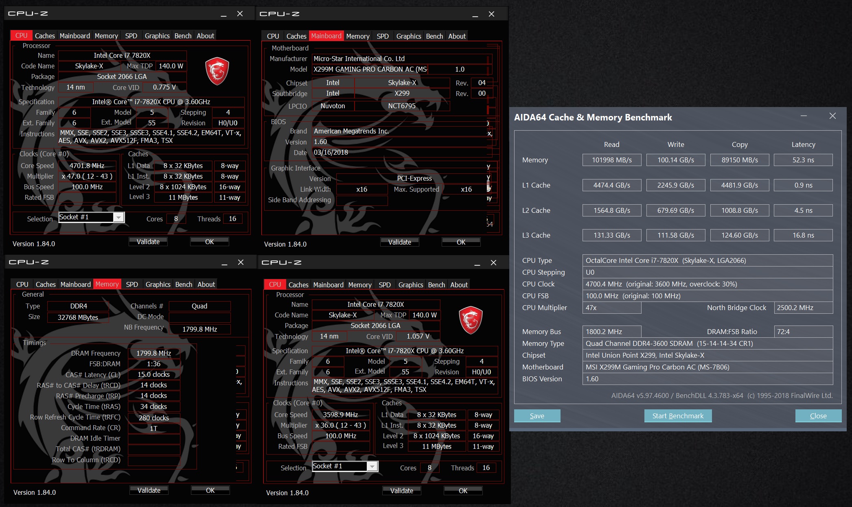852x507 pixels.
Task: Switch to CPU tab in bottom-left Memory CPU-Z window
Action: tap(22, 284)
